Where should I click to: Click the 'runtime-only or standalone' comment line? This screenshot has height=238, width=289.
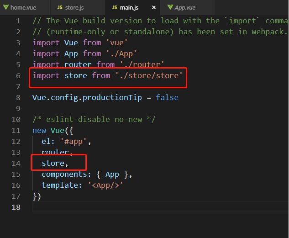(160, 32)
